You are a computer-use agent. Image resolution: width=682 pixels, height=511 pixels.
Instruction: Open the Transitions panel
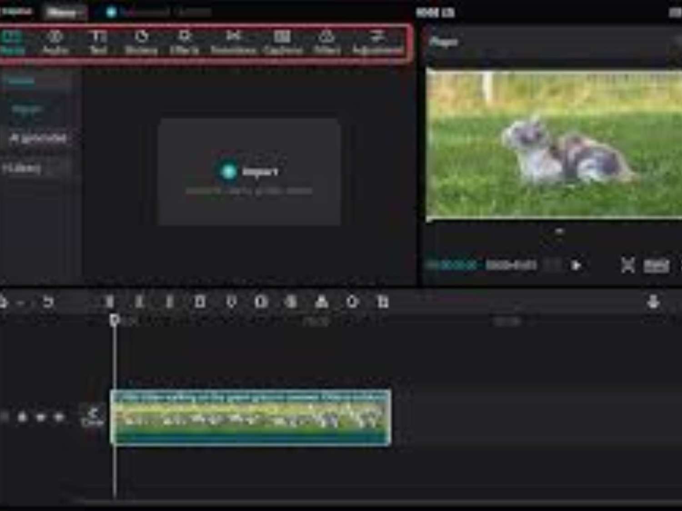tap(233, 43)
